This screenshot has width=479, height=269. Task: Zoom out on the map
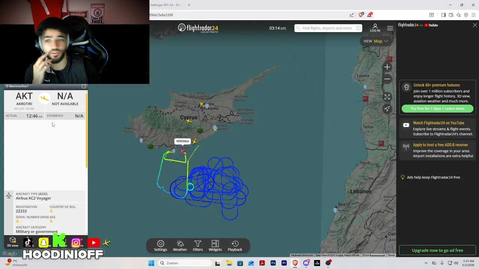coord(387,79)
